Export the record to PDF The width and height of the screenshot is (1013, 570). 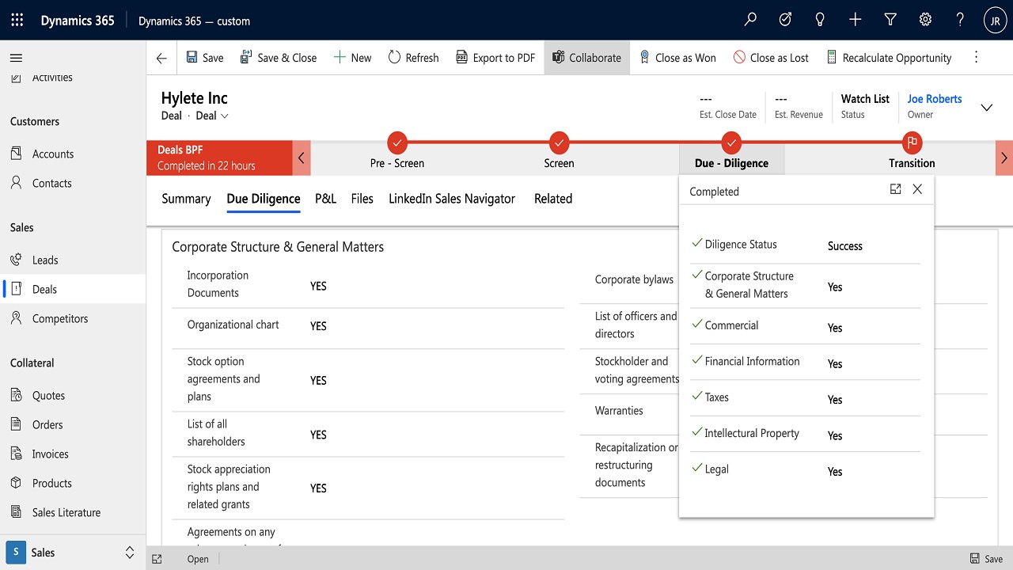(495, 58)
